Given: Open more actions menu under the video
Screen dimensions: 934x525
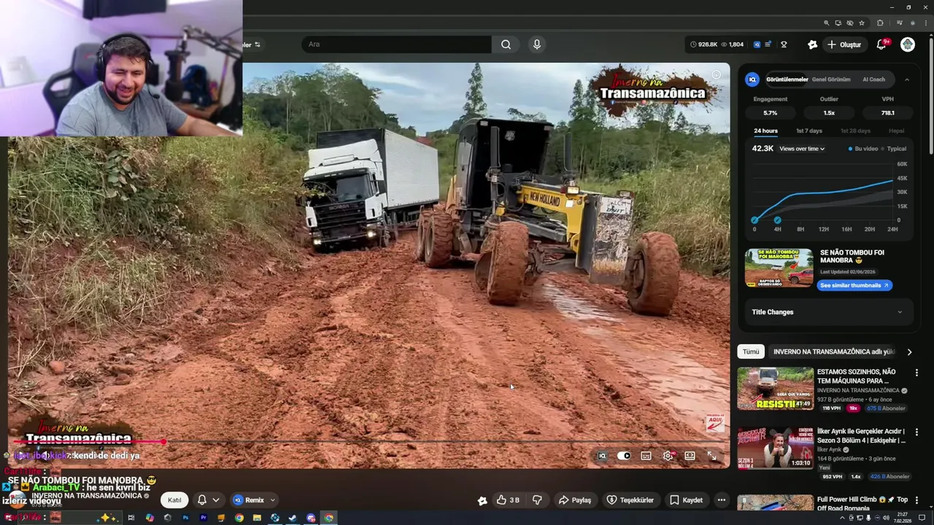Looking at the screenshot, I should click(721, 500).
